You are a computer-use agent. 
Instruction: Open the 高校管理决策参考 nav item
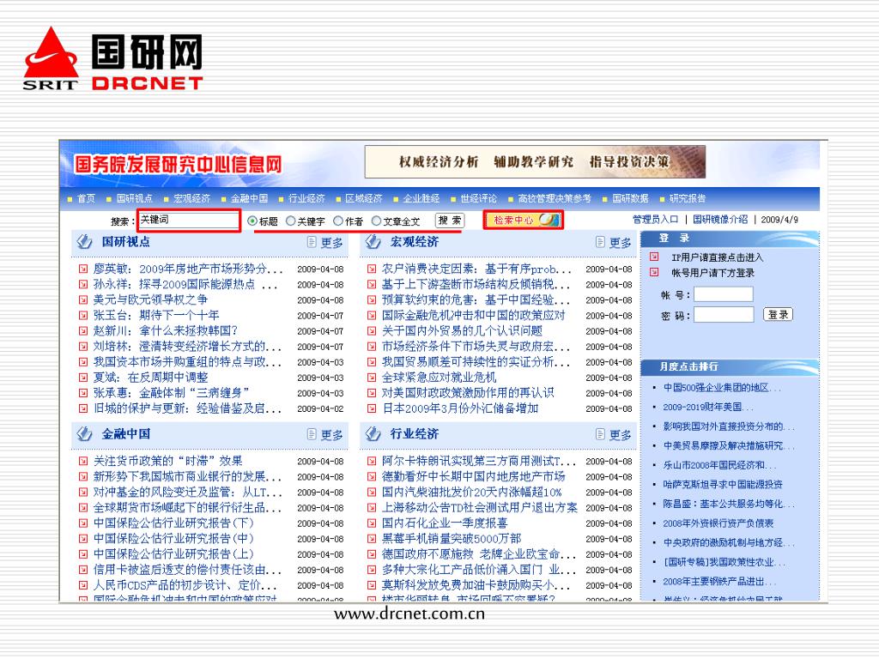point(555,198)
